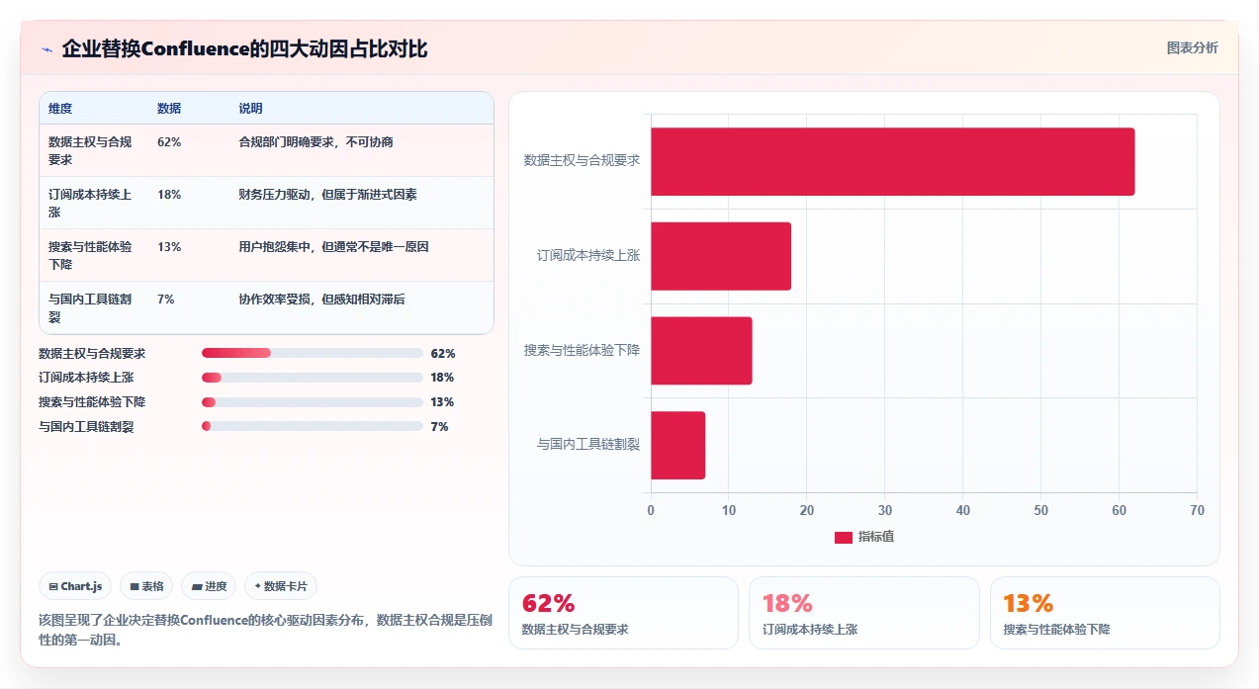Click the 13% value in the table

pyautogui.click(x=169, y=247)
